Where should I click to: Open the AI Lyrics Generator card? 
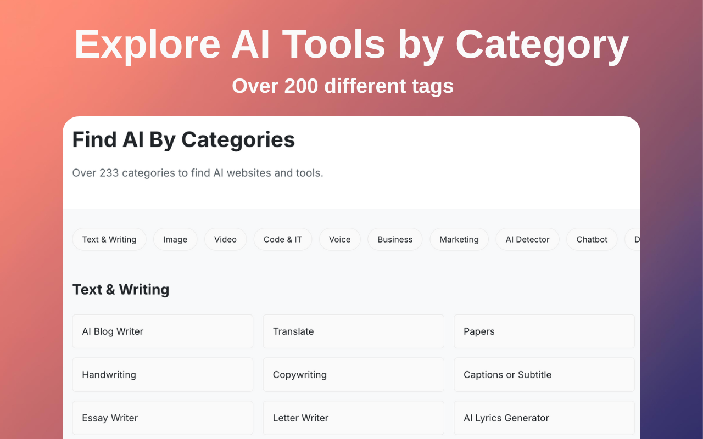coord(544,418)
